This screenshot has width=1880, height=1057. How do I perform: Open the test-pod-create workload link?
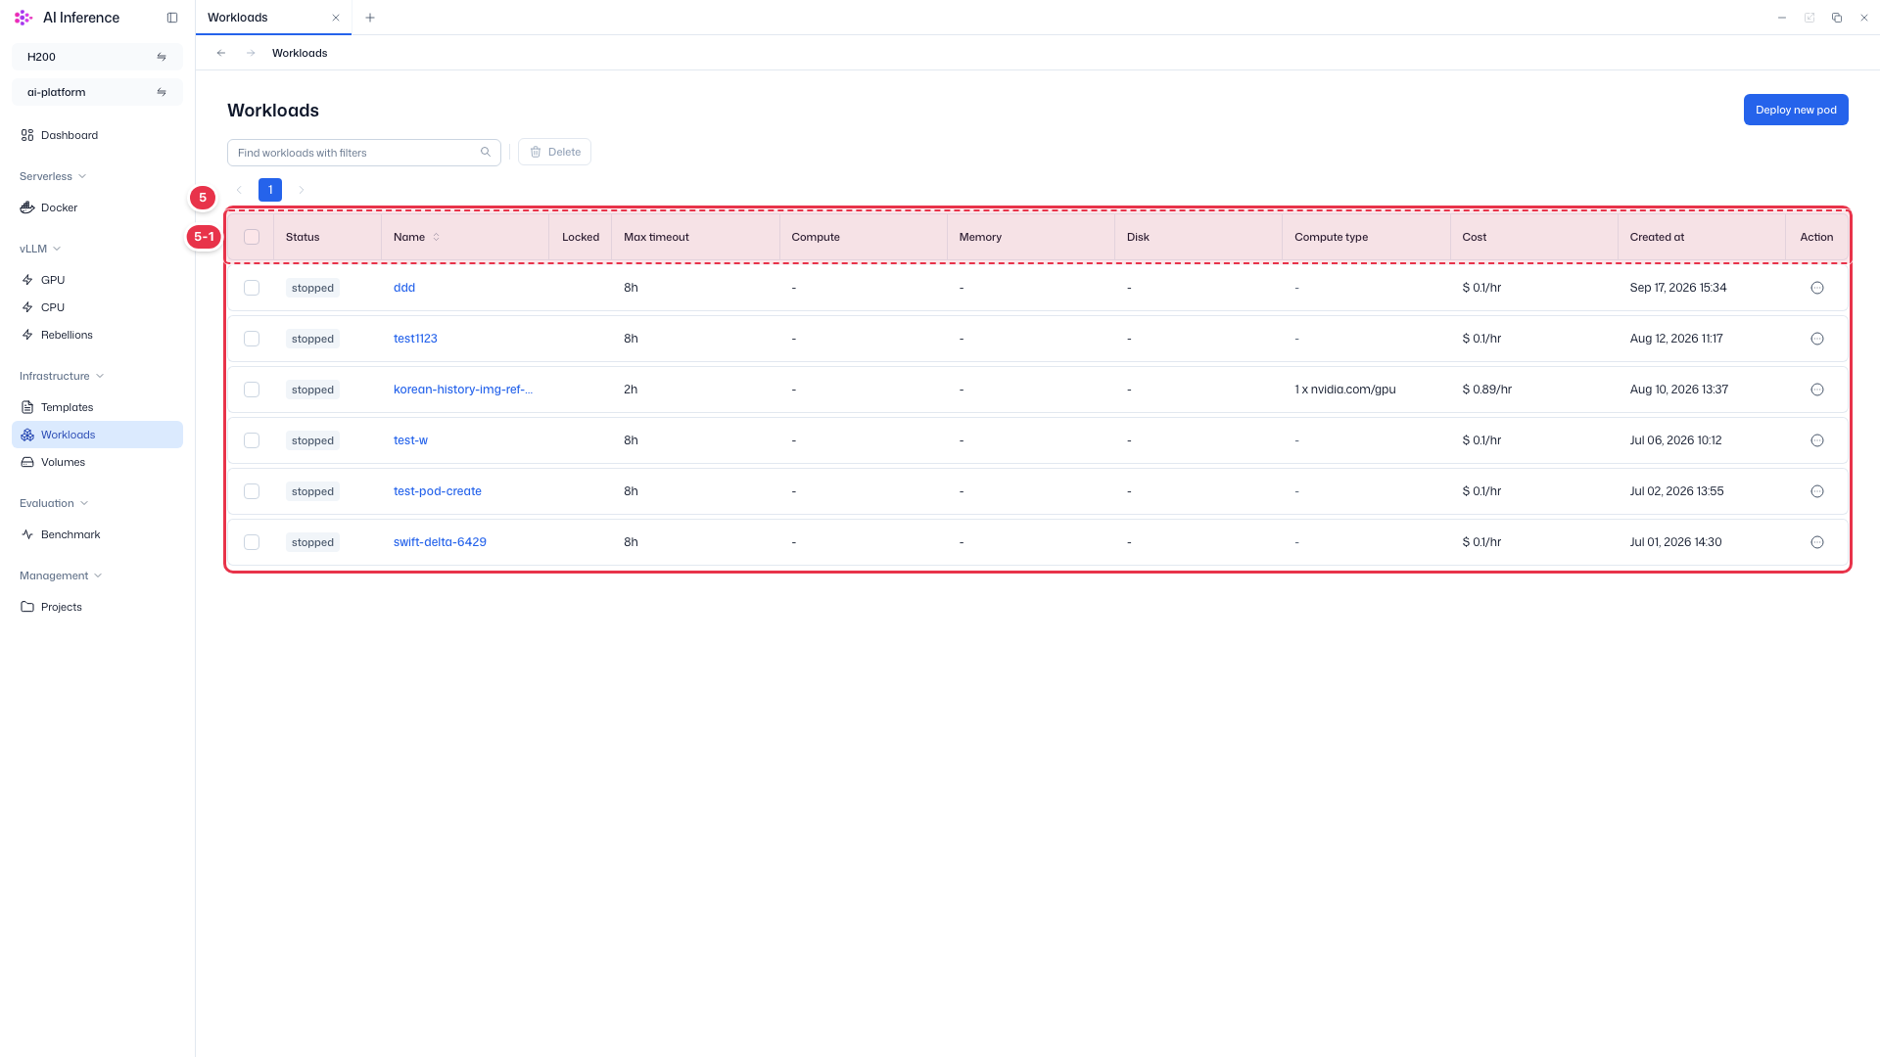[438, 491]
